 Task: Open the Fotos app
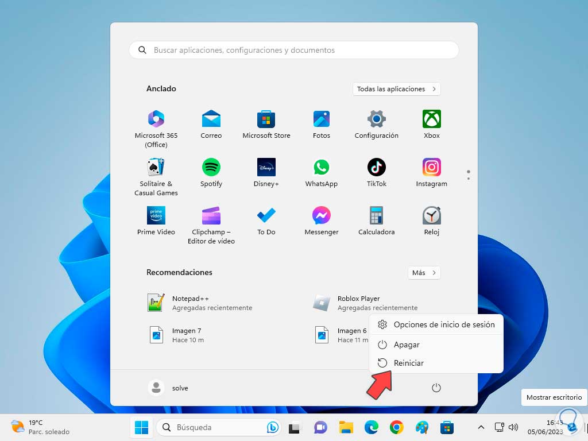point(322,125)
